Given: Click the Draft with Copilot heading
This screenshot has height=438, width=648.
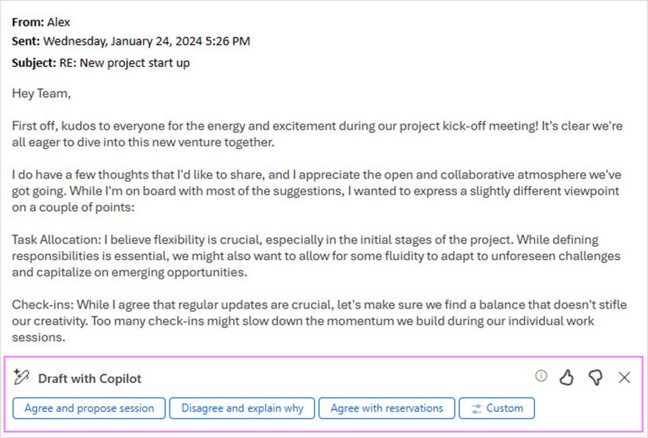Looking at the screenshot, I should coord(90,378).
